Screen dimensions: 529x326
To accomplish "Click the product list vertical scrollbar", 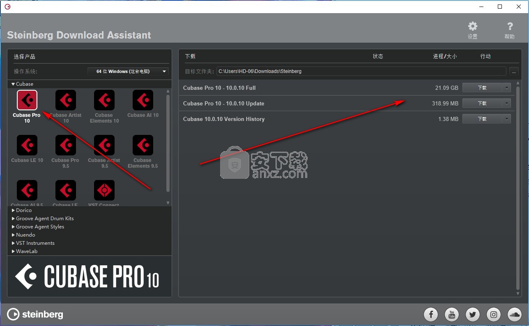I will point(168,143).
